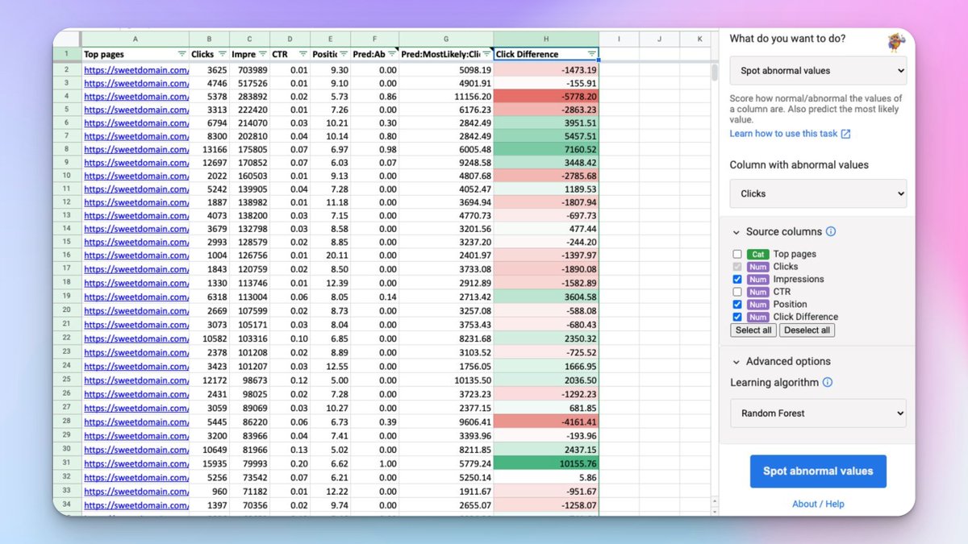This screenshot has height=544, width=968.
Task: Click the info icon next to Source columns
Action: (831, 231)
